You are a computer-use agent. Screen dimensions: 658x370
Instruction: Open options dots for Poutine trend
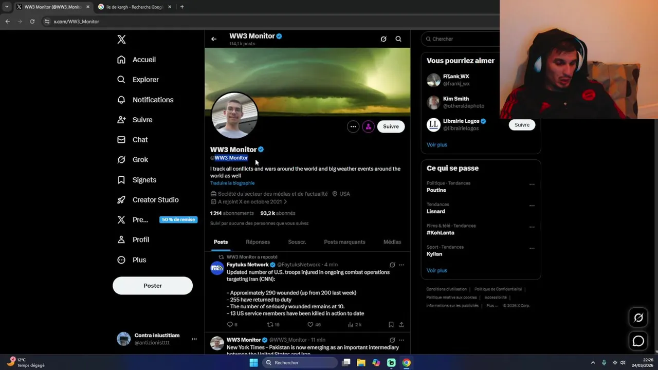(532, 184)
